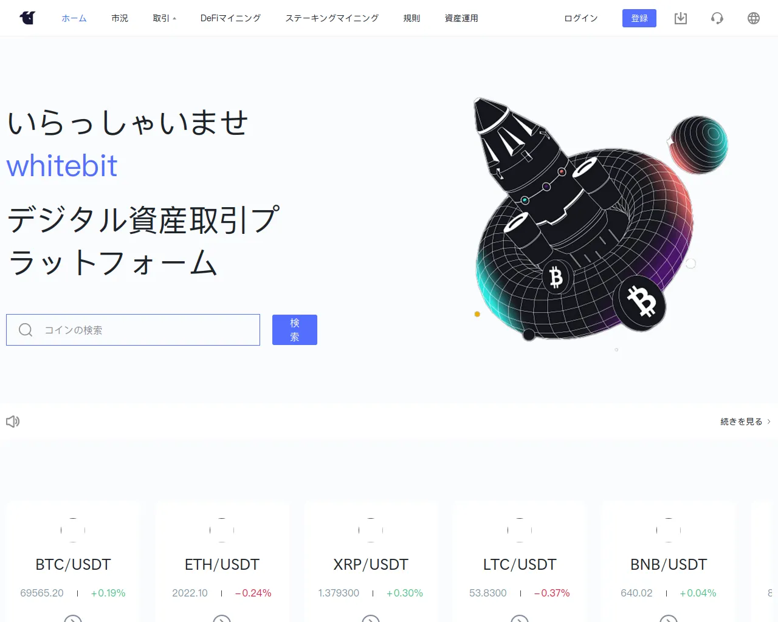Open the ETH/USDT market card
This screenshot has height=622, width=778.
[x=222, y=562]
